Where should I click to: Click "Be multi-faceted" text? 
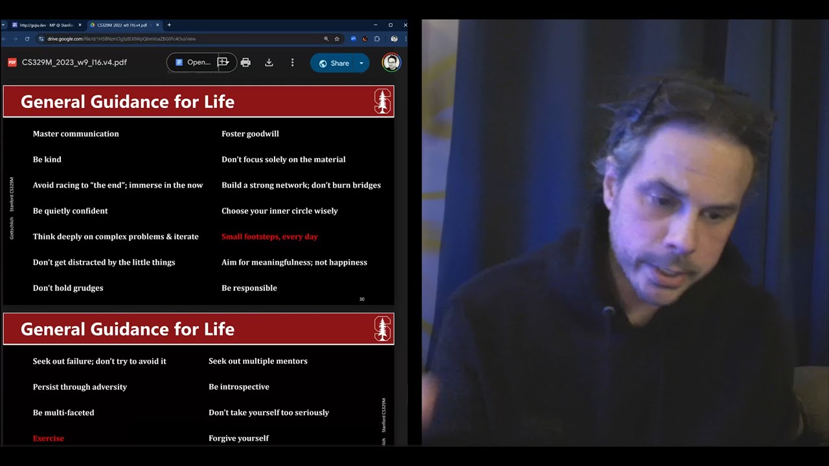click(x=63, y=413)
